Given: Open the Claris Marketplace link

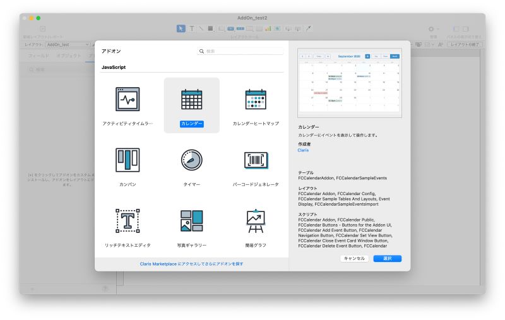Looking at the screenshot, I should coord(192,264).
